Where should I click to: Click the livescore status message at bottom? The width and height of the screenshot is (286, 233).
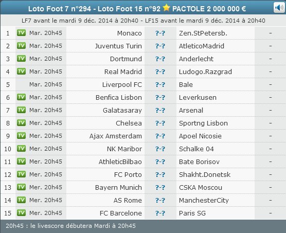coord(70,226)
